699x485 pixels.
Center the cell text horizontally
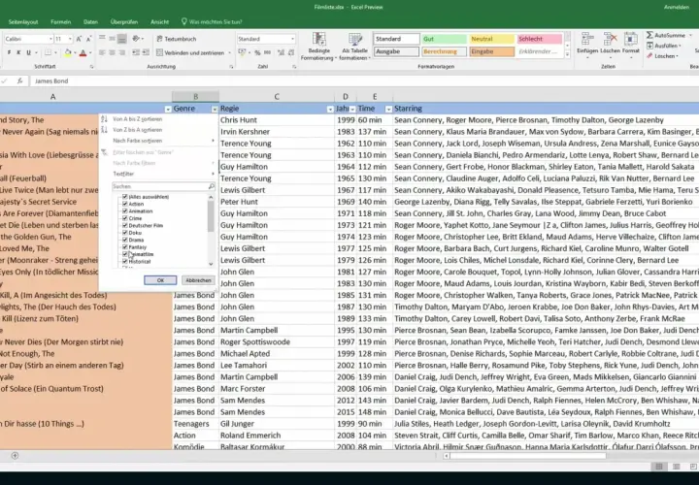[x=112, y=52]
